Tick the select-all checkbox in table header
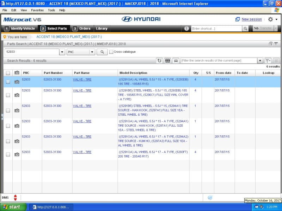The height and width of the screenshot is (211, 282). [x=8, y=73]
